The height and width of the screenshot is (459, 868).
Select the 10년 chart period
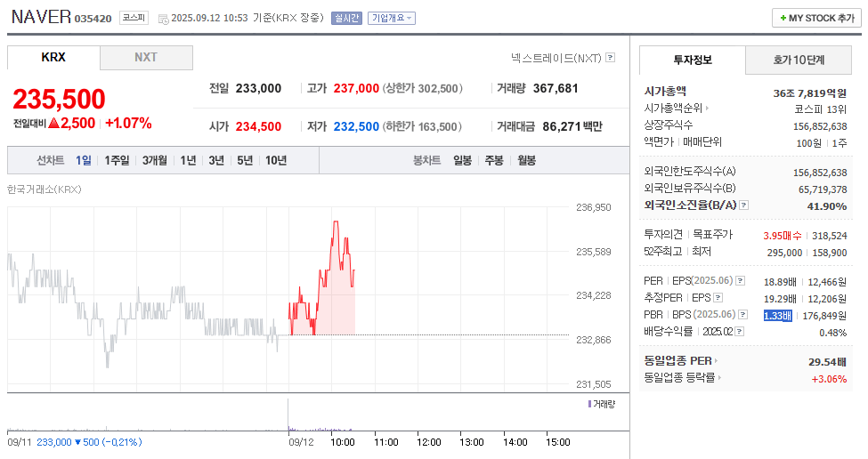pos(276,160)
